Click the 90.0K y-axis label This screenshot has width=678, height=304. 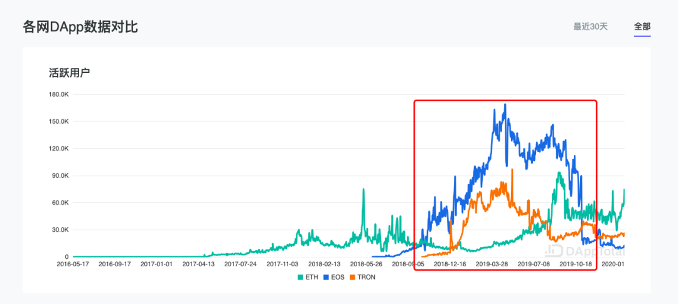click(60, 176)
